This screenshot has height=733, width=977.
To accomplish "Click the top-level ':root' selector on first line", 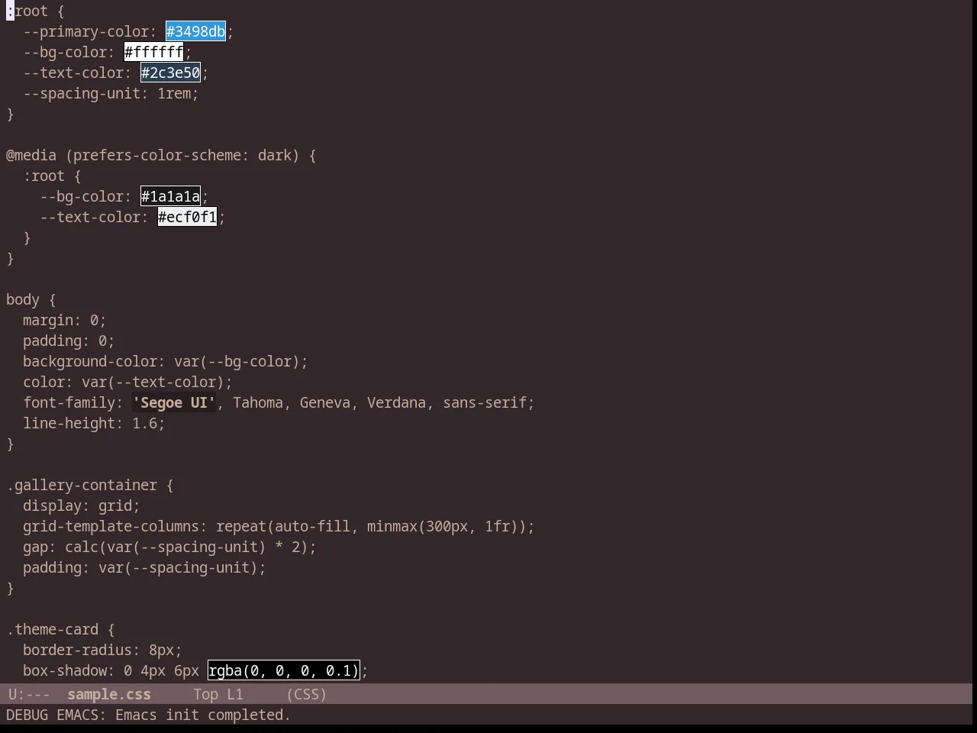I will [x=27, y=11].
